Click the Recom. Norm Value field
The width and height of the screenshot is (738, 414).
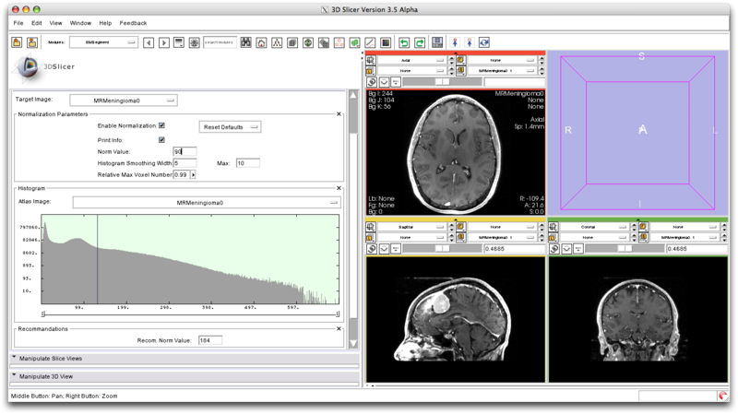pyautogui.click(x=210, y=340)
